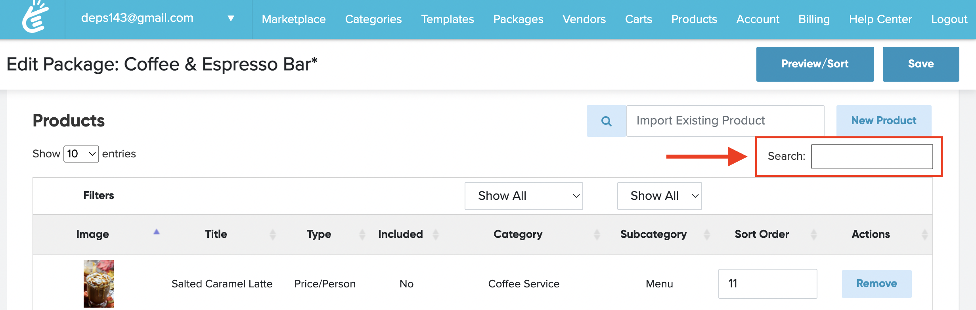976x310 pixels.
Task: Sort by Subcategory column arrows
Action: point(706,234)
